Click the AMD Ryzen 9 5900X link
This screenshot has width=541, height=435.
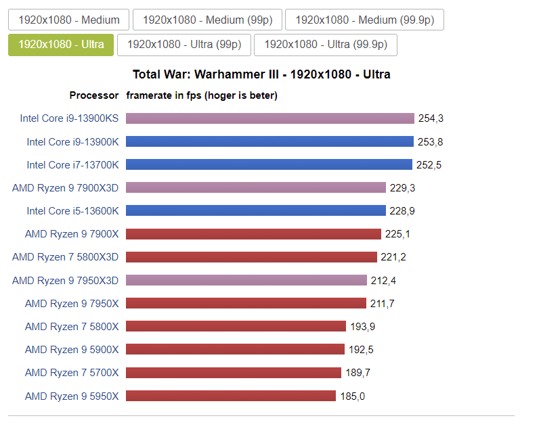[72, 350]
